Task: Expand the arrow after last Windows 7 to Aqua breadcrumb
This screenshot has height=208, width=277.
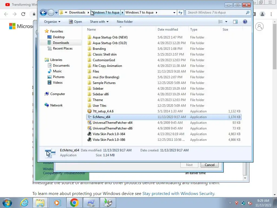Action: pyautogui.click(x=157, y=12)
